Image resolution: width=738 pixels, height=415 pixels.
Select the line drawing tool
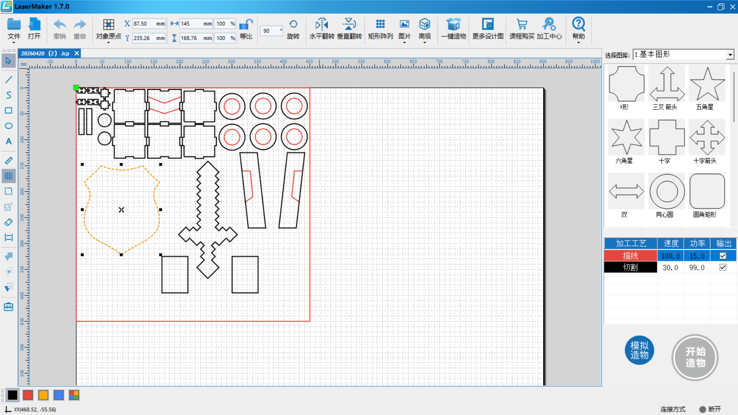(x=8, y=80)
